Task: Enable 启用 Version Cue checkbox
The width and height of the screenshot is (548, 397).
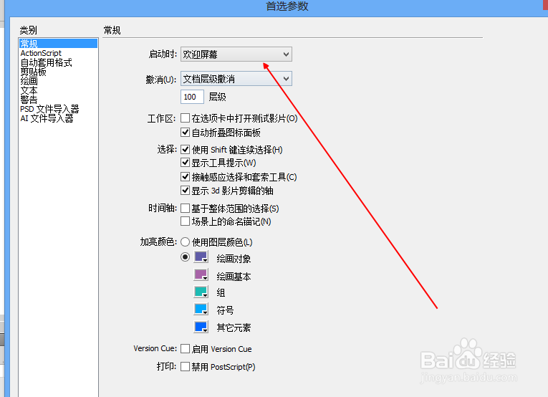Action: 186,348
